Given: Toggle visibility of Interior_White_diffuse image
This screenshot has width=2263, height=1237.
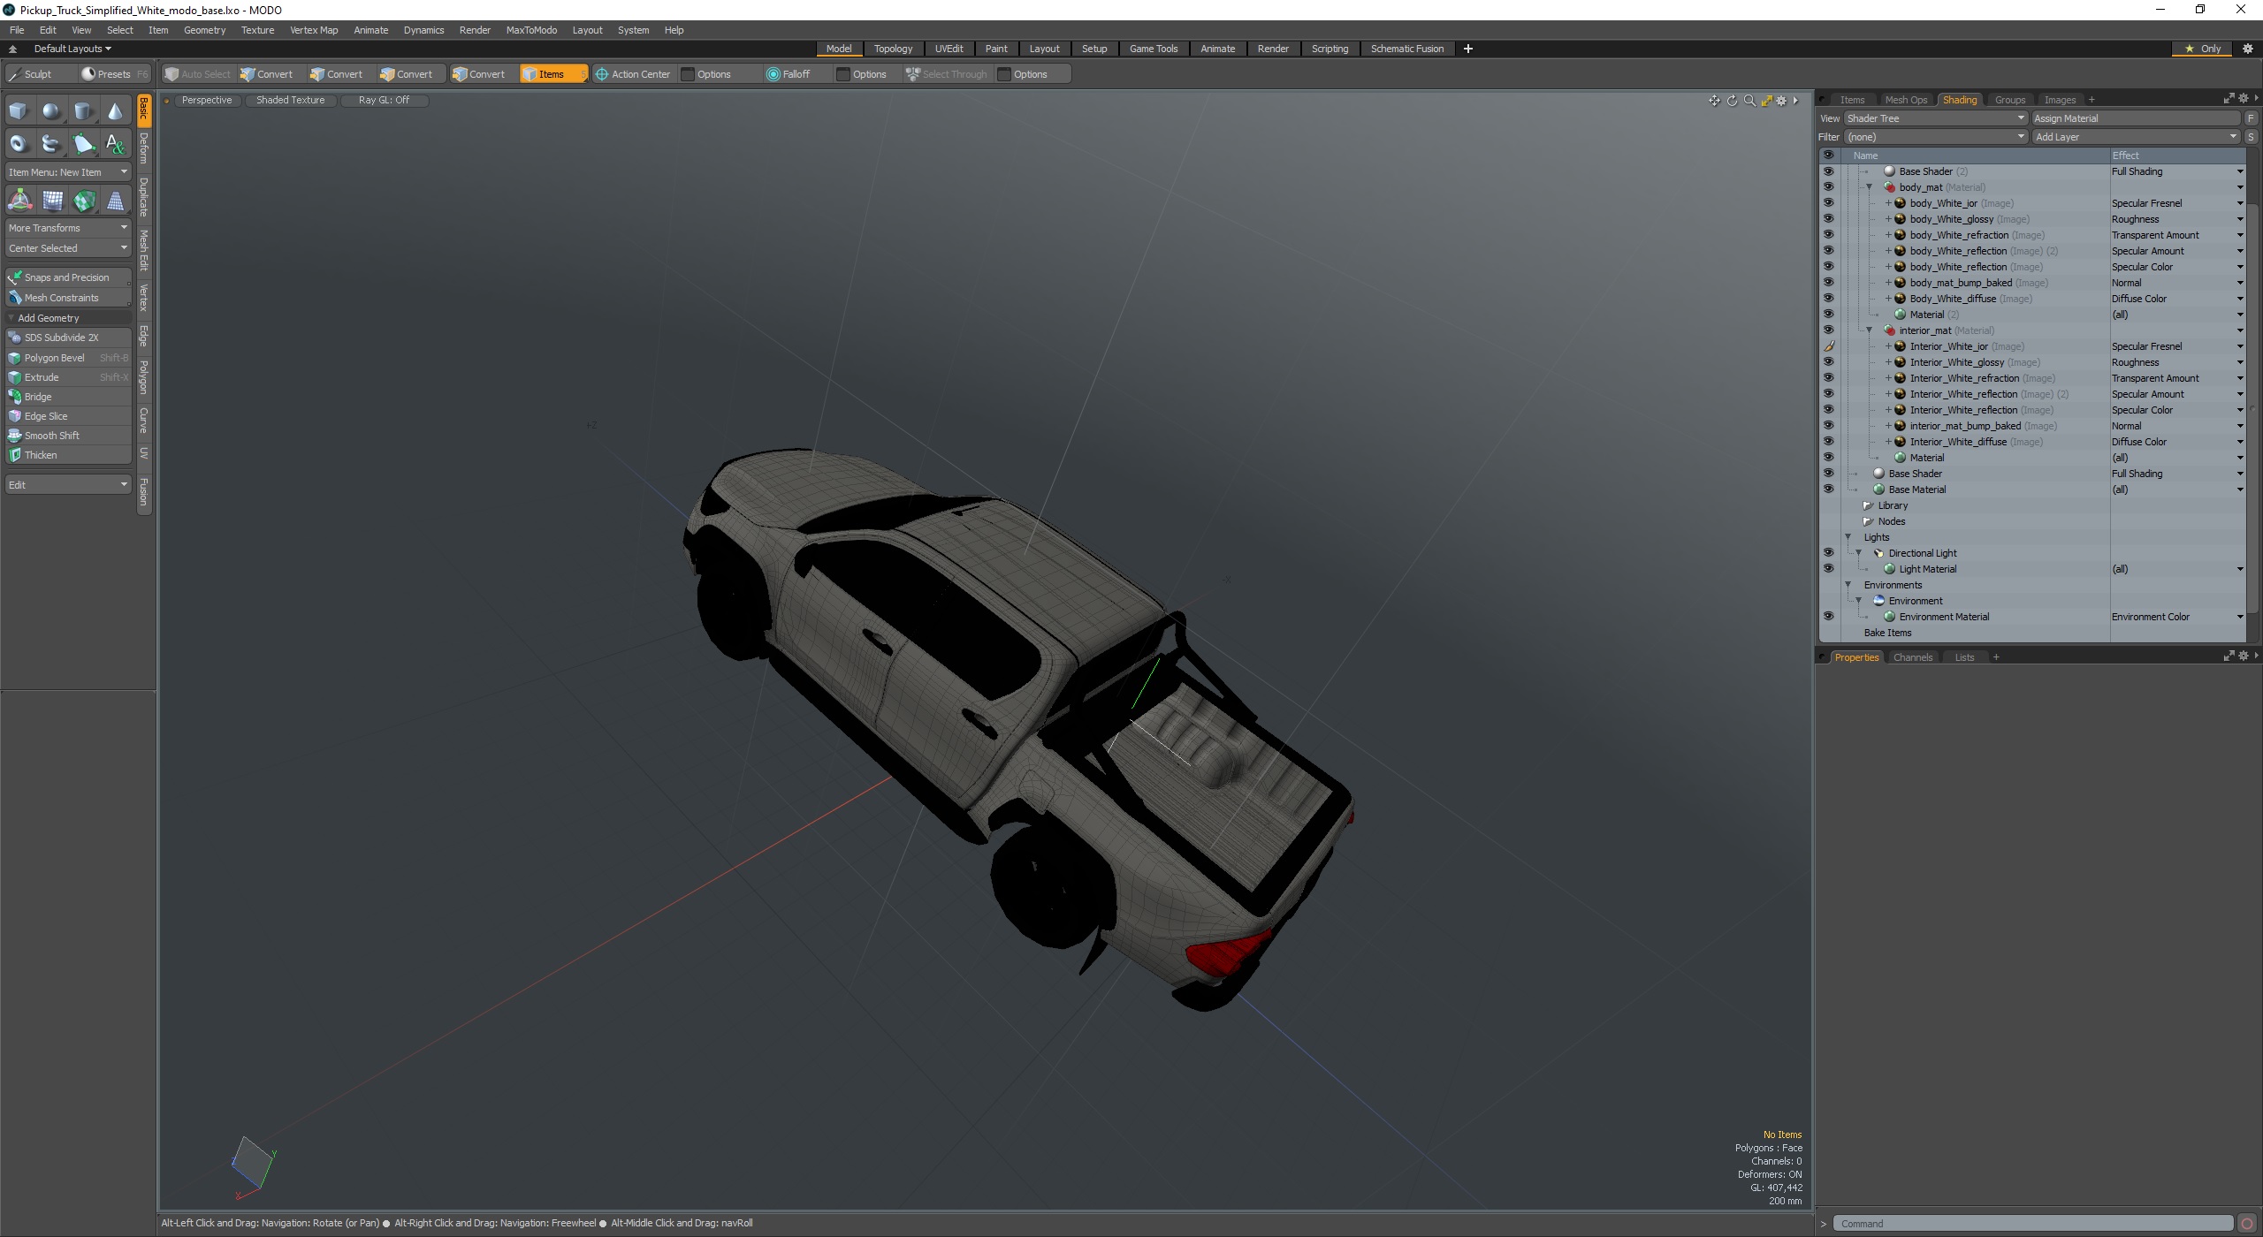Looking at the screenshot, I should point(1828,442).
